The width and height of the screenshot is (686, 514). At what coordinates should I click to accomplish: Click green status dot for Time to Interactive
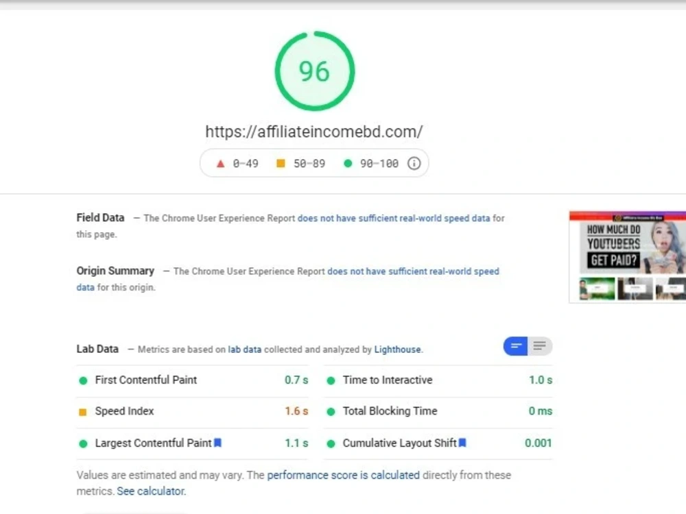pyautogui.click(x=331, y=380)
